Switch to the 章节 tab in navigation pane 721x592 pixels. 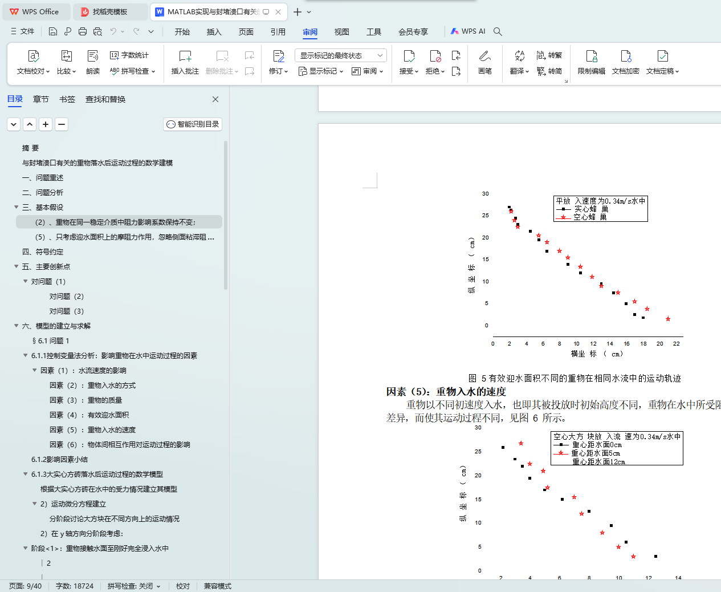41,99
